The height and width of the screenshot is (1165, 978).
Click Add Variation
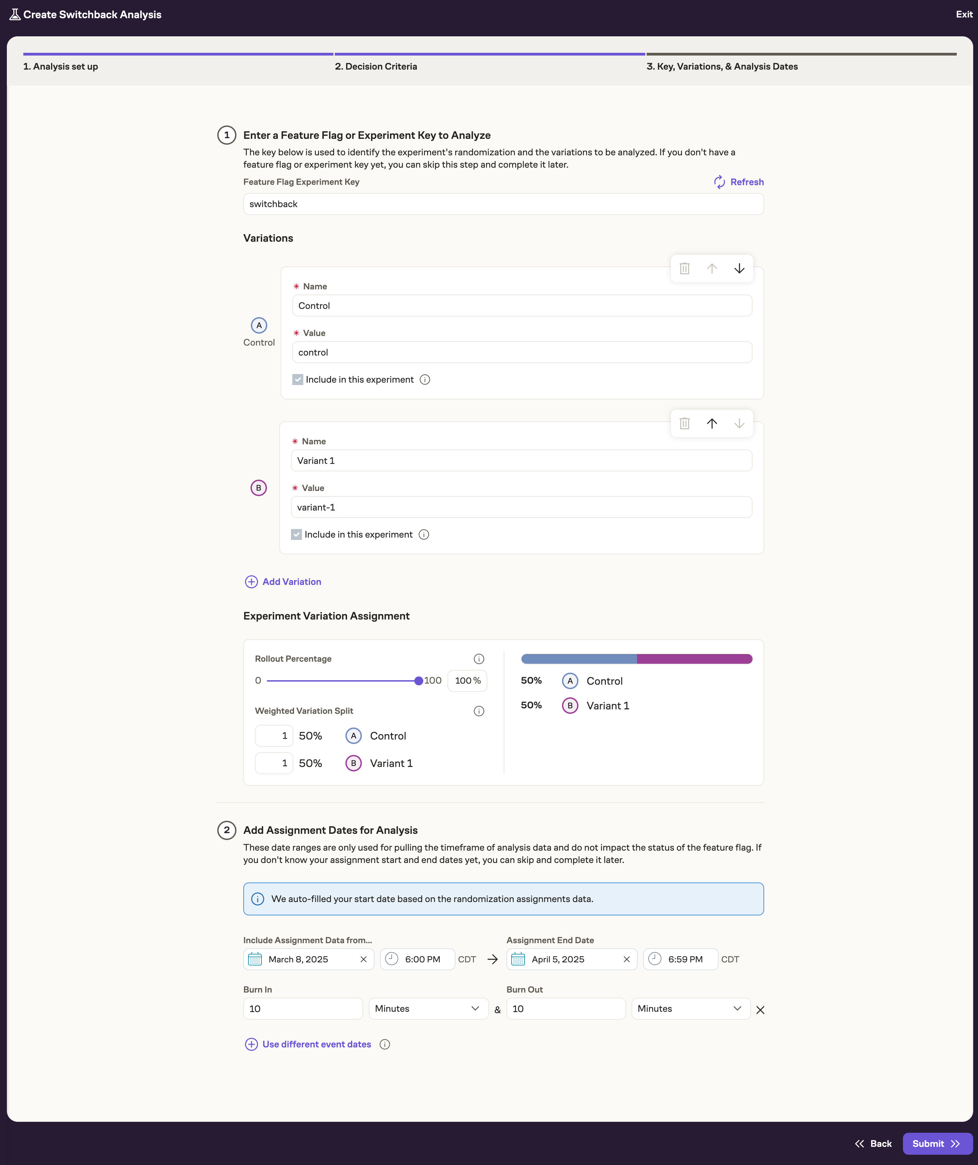[x=283, y=581]
